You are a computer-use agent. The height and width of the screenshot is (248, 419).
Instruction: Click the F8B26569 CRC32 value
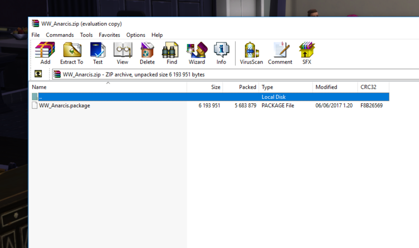click(x=372, y=106)
